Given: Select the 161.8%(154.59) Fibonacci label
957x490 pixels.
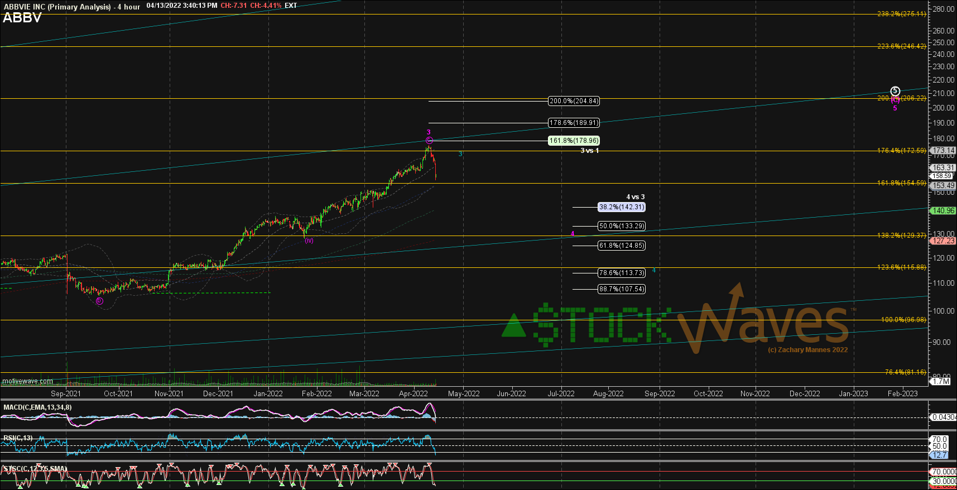Looking at the screenshot, I should (x=901, y=183).
